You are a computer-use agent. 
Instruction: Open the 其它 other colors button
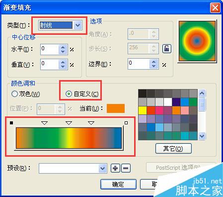[173, 149]
